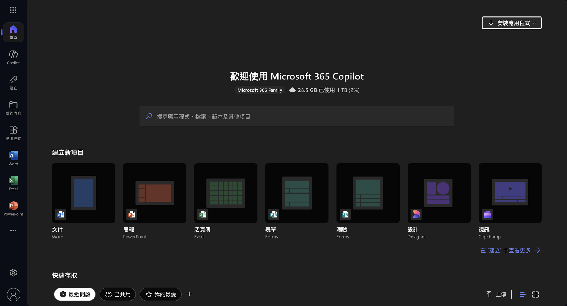The width and height of the screenshot is (567, 306).
Task: Click the Forms badge on 表單 card
Action: click(x=274, y=215)
